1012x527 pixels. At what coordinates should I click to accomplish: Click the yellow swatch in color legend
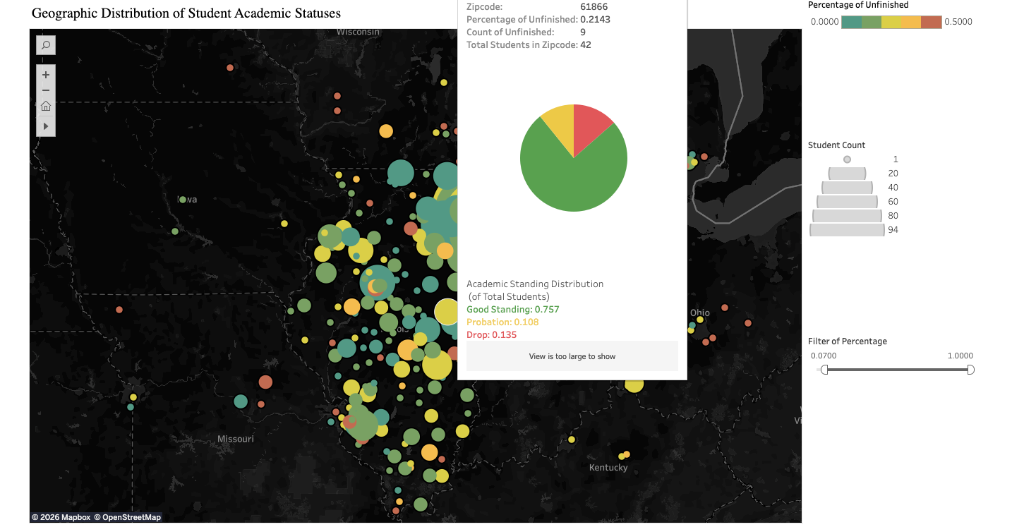coord(891,22)
